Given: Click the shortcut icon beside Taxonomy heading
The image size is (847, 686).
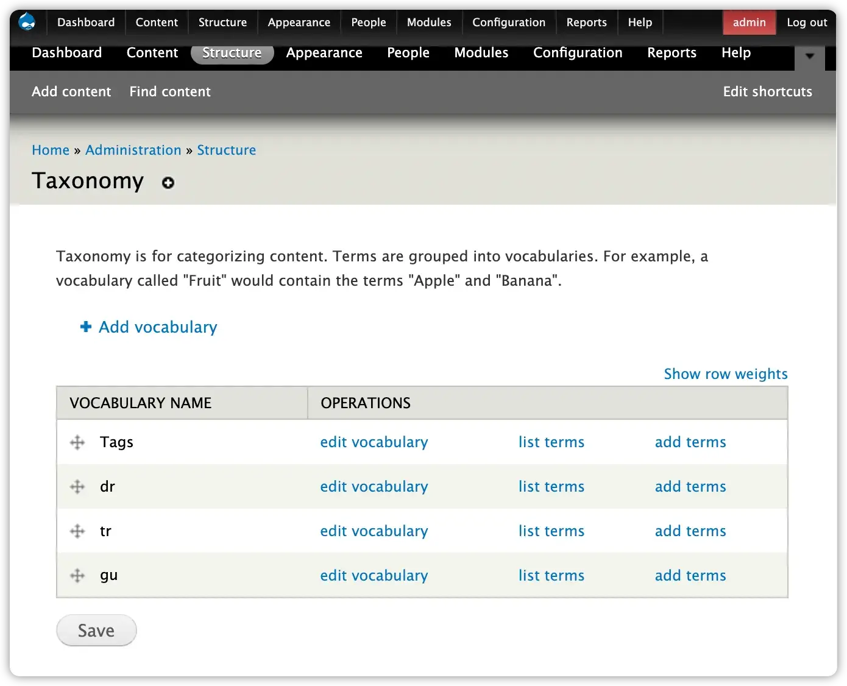Looking at the screenshot, I should coord(168,183).
